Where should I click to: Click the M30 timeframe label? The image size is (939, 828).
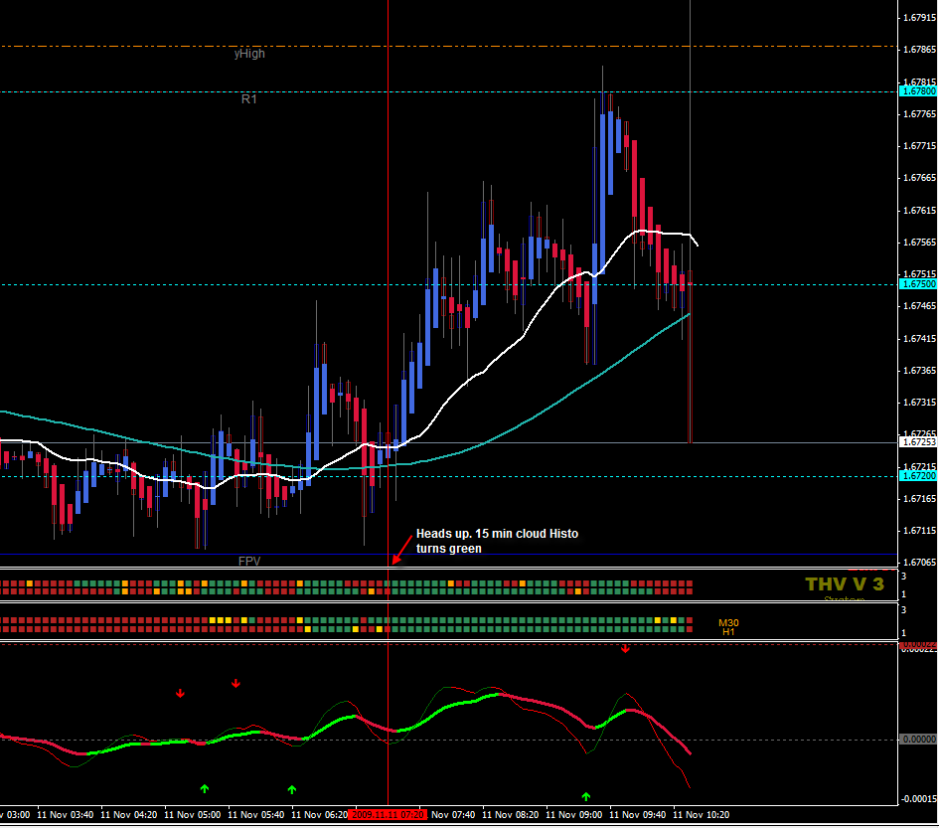[x=728, y=623]
